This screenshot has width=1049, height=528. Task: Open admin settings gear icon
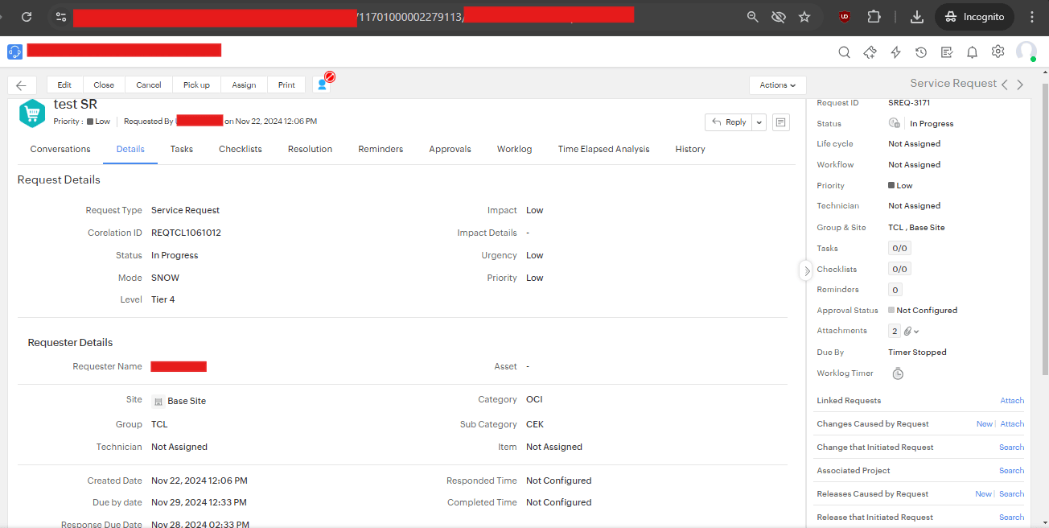point(998,52)
